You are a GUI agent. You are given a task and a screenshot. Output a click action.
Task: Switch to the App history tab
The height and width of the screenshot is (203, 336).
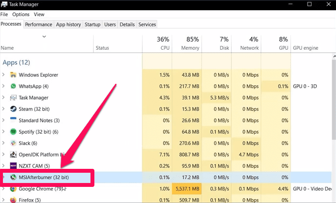[68, 24]
